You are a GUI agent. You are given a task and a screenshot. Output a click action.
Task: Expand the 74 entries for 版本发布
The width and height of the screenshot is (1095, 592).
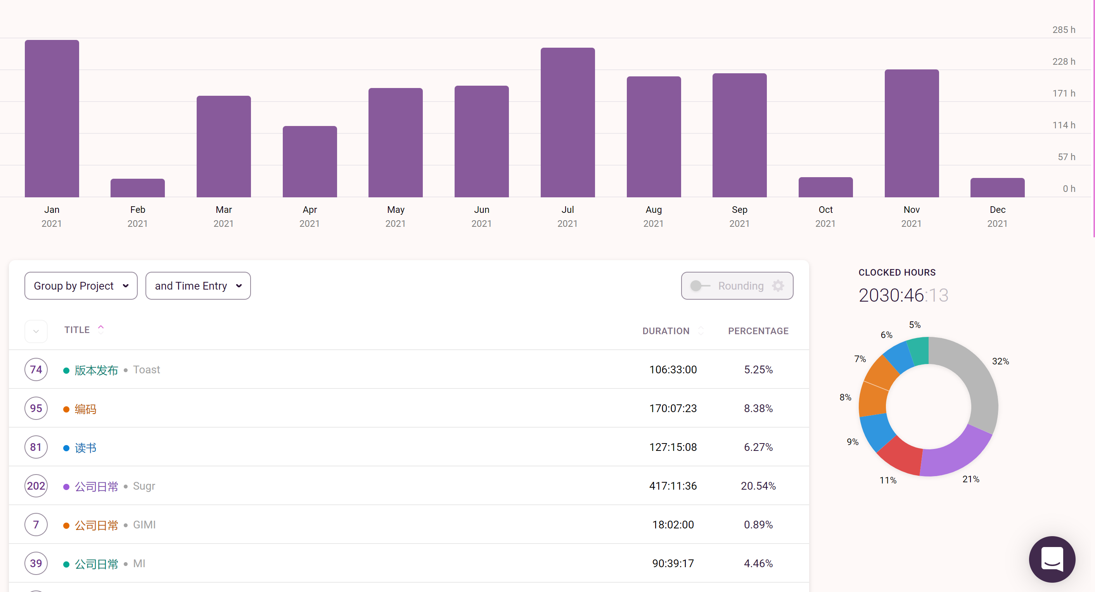tap(36, 369)
